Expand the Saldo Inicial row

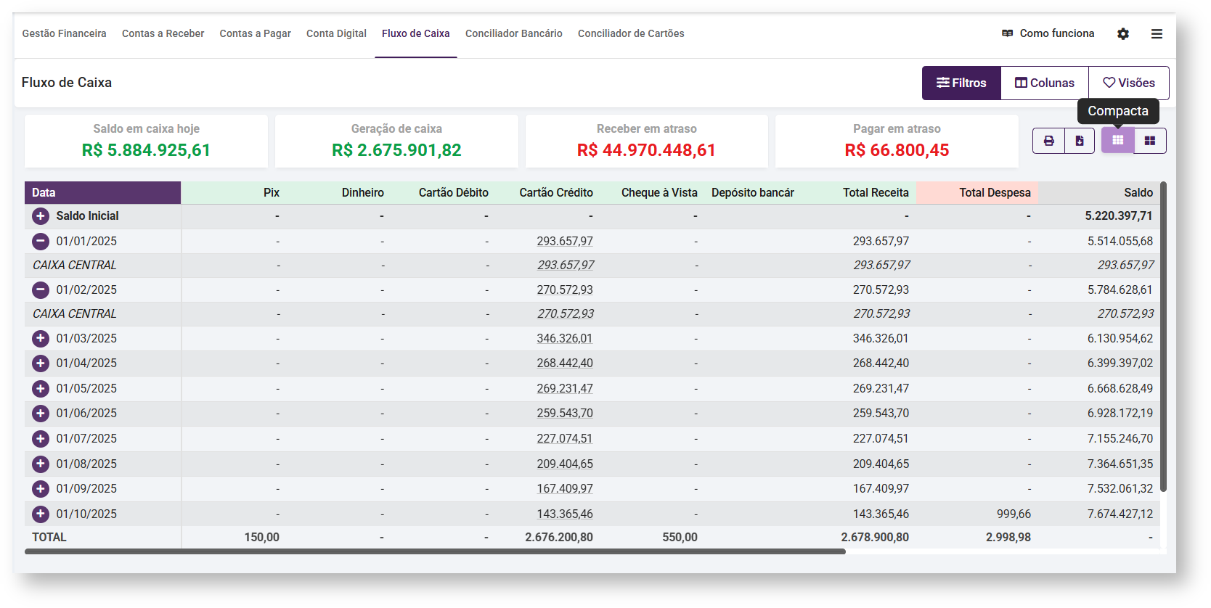click(41, 216)
